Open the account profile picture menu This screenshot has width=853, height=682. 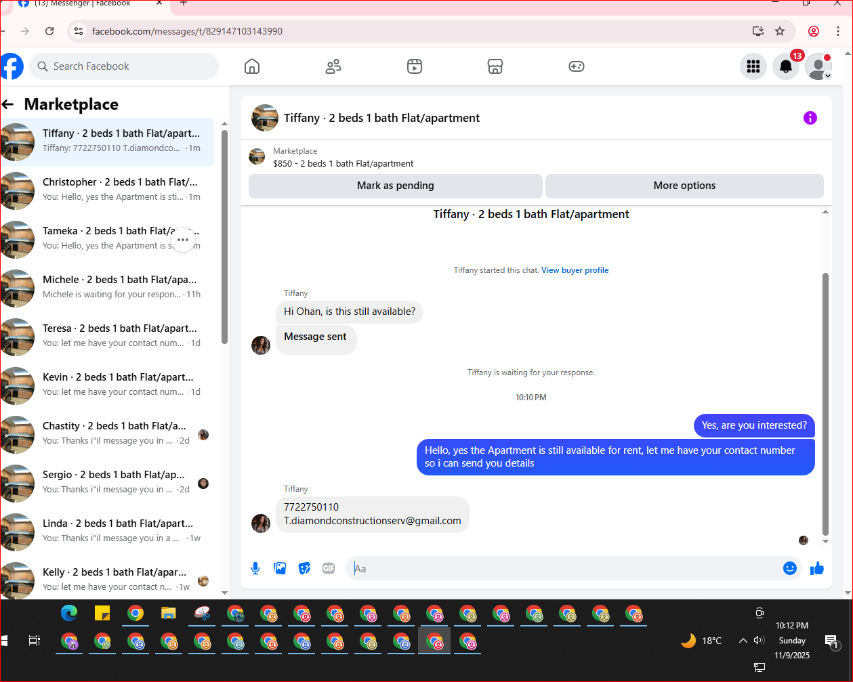[818, 66]
